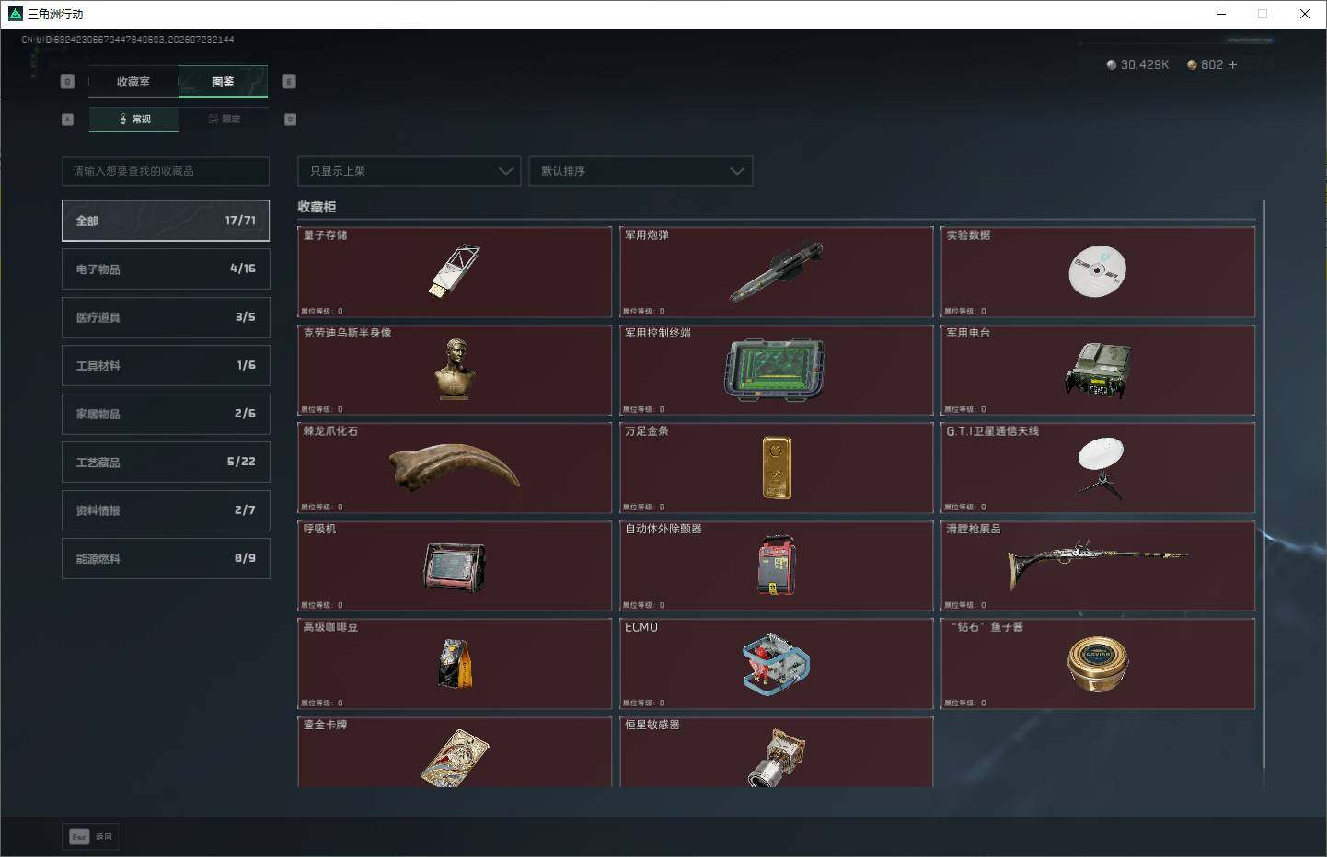Select the 工艺藏品 5/22 category
The height and width of the screenshot is (857, 1327).
pos(166,462)
